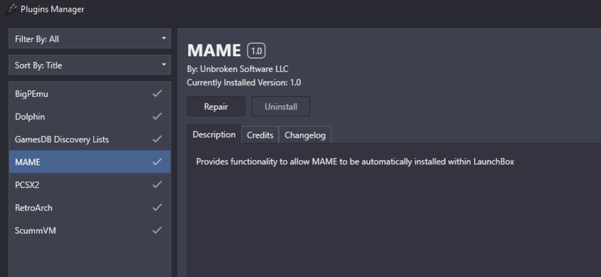
Task: Click the arrow of the Filter By dropdown
Action: [x=164, y=38]
